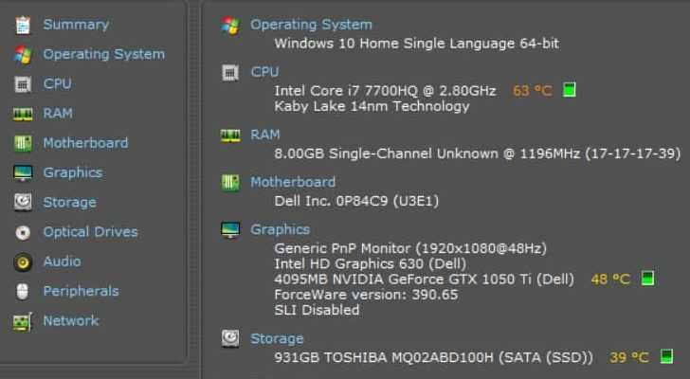The height and width of the screenshot is (379, 690).
Task: Click the CPU icon in the summary panel
Action: point(230,73)
